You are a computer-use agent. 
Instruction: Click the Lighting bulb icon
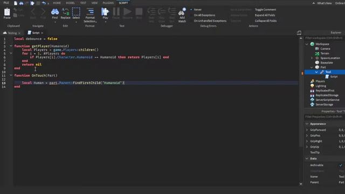pos(312,86)
